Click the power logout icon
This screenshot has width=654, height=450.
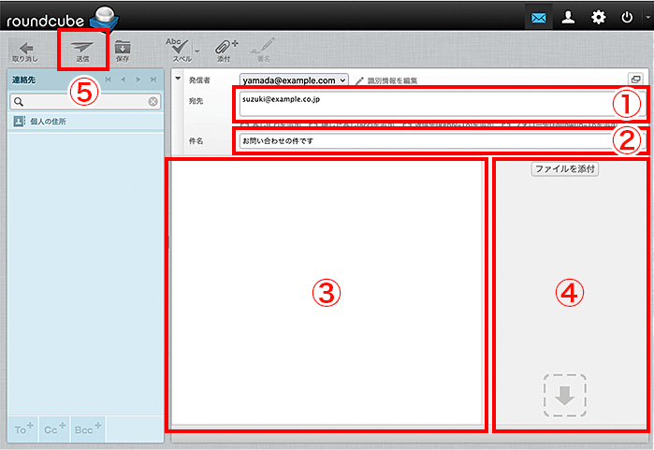[627, 16]
